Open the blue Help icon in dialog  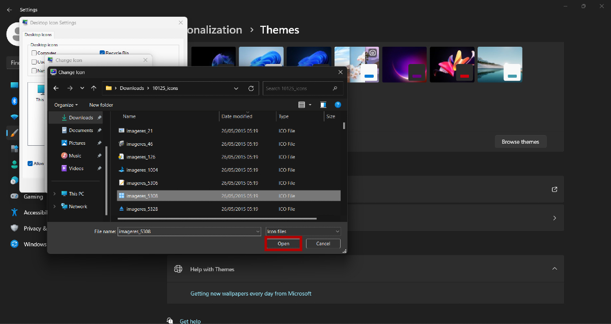coord(338,105)
